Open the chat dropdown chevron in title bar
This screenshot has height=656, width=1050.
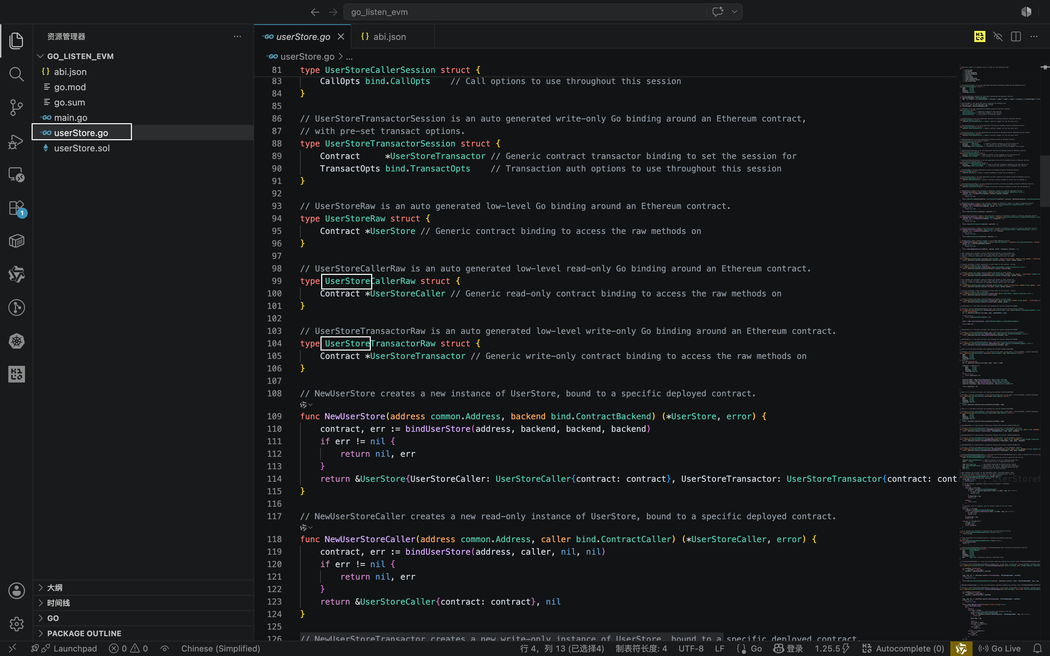pos(734,12)
